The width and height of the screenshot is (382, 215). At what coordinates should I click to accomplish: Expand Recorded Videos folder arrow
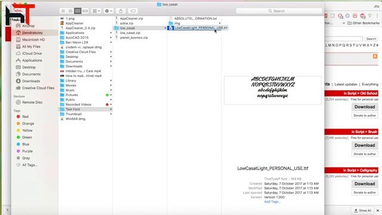(x=111, y=105)
